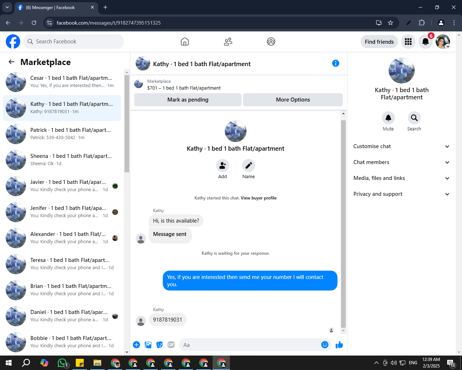The height and width of the screenshot is (370, 462).
Task: Click the Mark as pending button
Action: pos(188,100)
